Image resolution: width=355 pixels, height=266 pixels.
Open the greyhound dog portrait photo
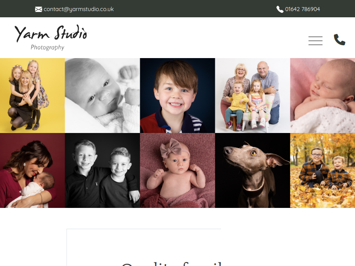coord(252,171)
